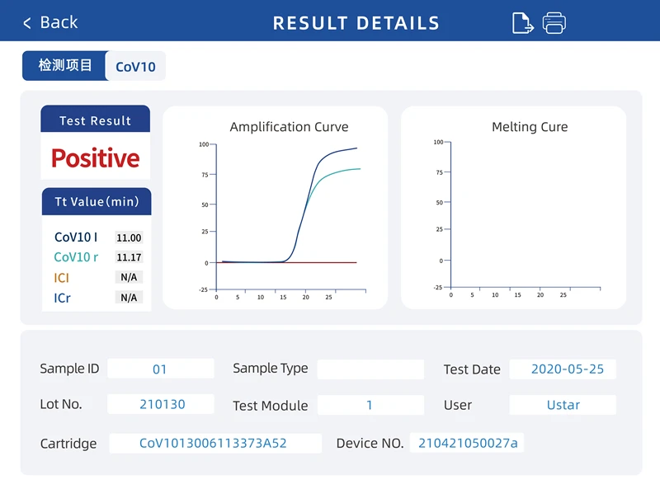Click the printer icon
Viewport: 660px width, 489px height.
(x=554, y=23)
